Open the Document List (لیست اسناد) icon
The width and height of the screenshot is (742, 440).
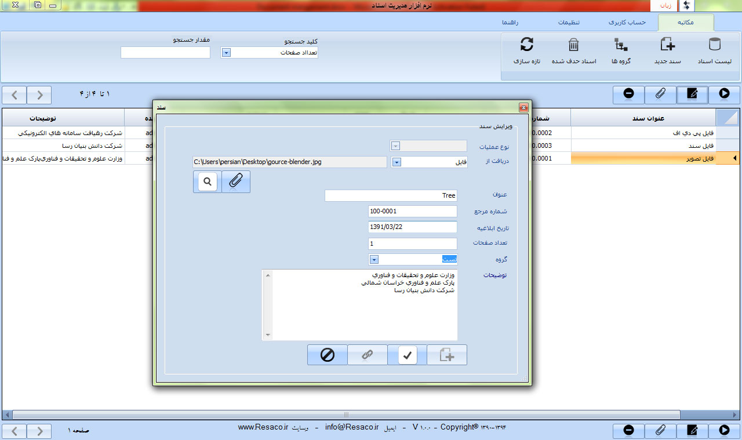(715, 46)
